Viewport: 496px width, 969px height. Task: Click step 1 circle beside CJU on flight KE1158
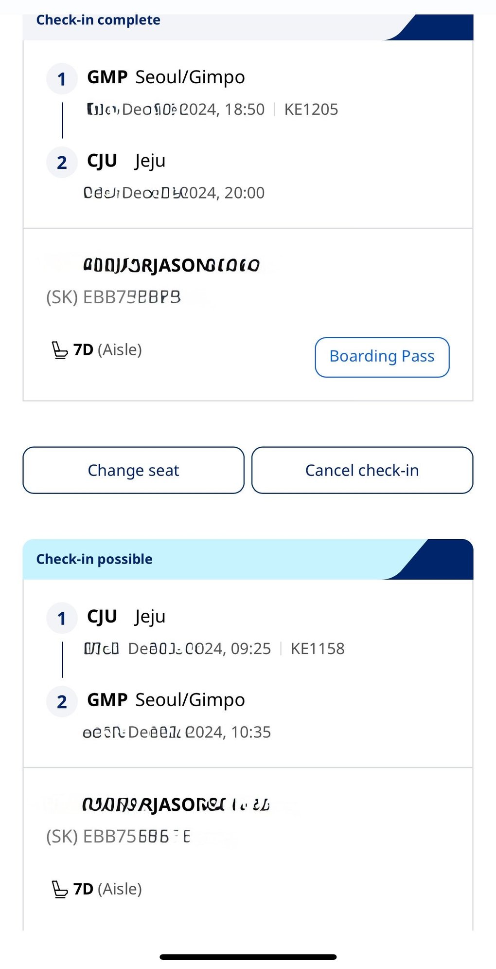point(62,618)
